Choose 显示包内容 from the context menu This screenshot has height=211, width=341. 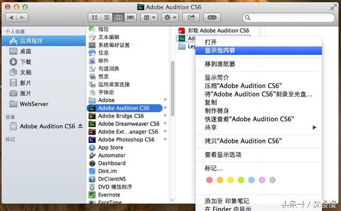coord(258,50)
